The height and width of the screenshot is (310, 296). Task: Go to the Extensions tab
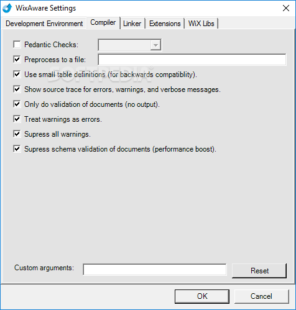(165, 24)
